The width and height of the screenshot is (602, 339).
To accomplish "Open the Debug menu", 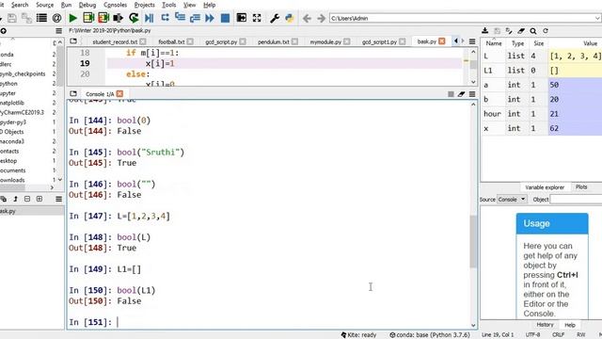I will pos(87,5).
